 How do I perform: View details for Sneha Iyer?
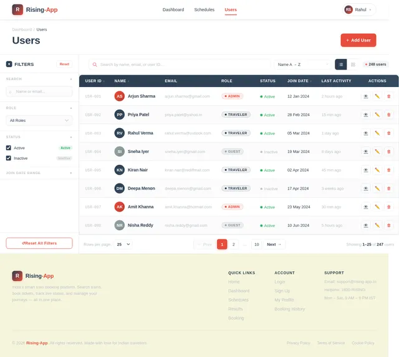[x=366, y=152]
